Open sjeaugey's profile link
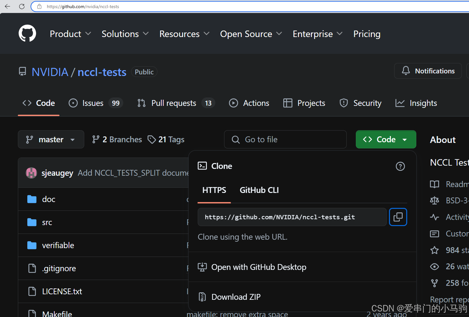Image resolution: width=469 pixels, height=317 pixels. (x=57, y=173)
